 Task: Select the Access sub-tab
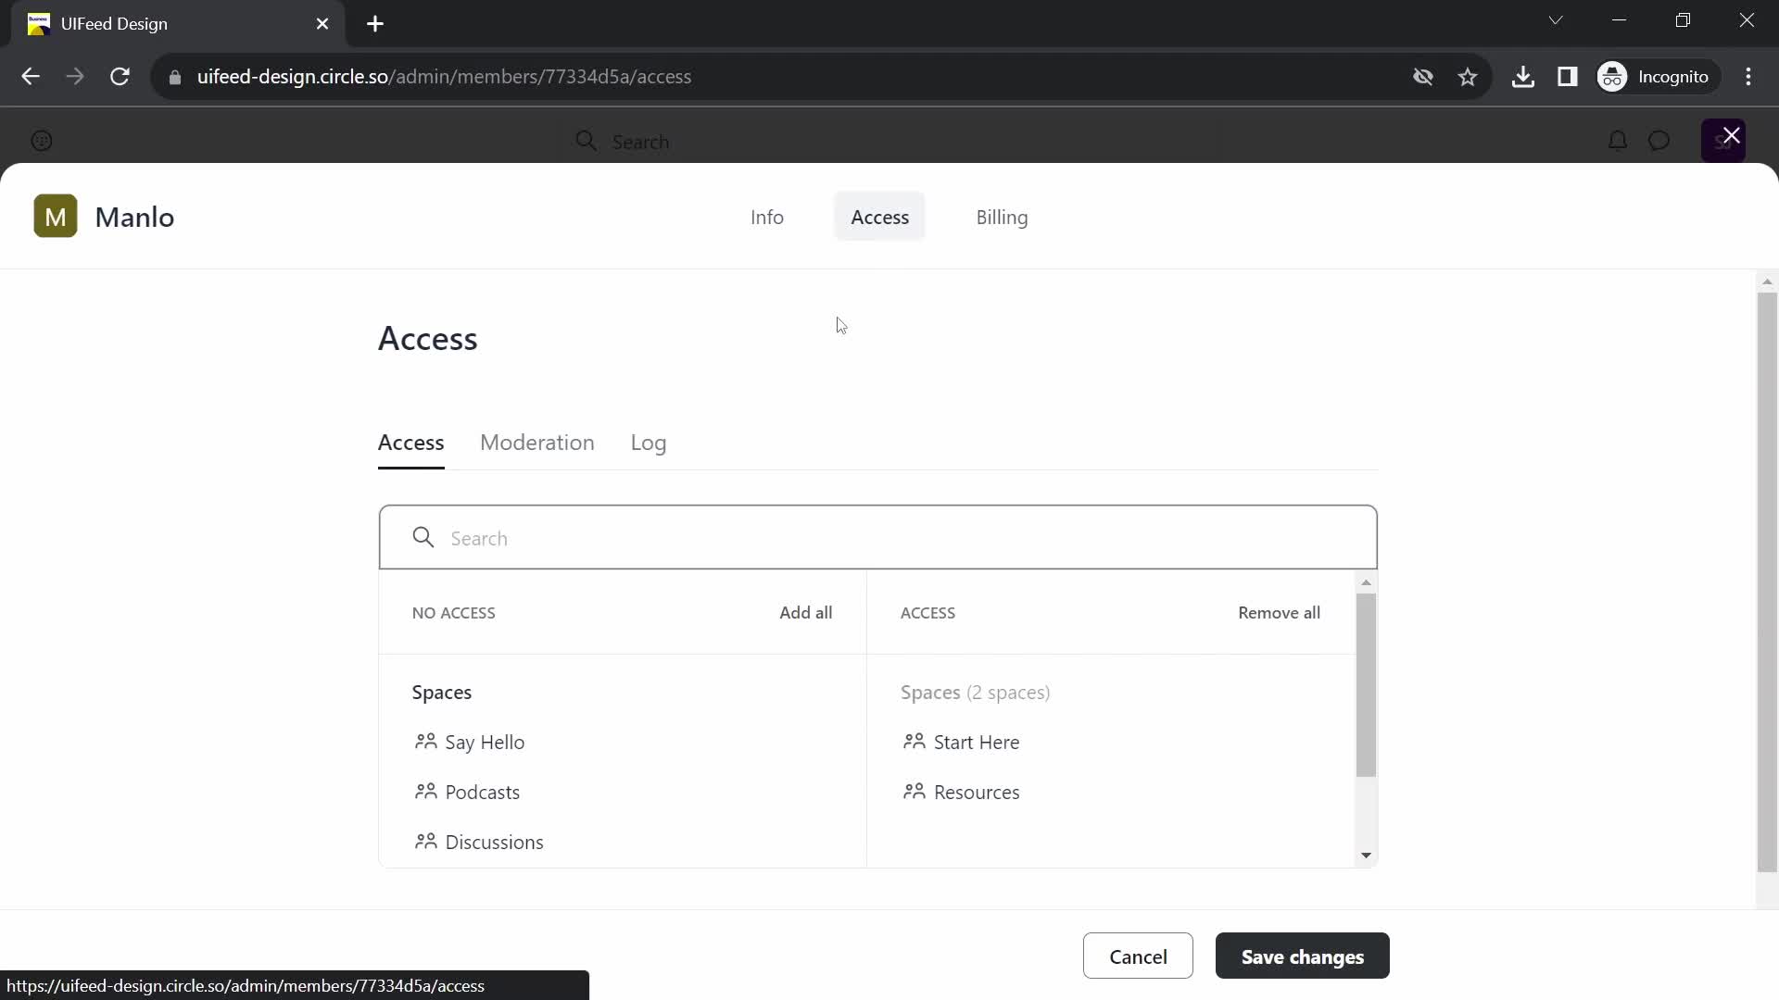coord(411,443)
